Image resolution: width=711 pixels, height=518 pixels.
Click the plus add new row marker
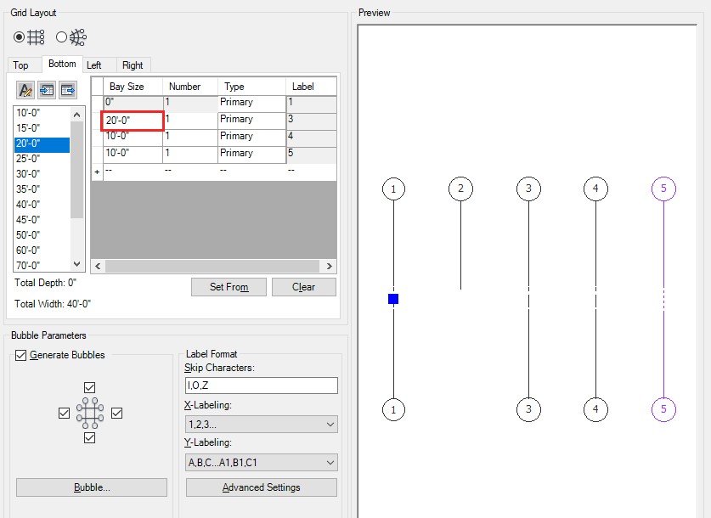[97, 172]
